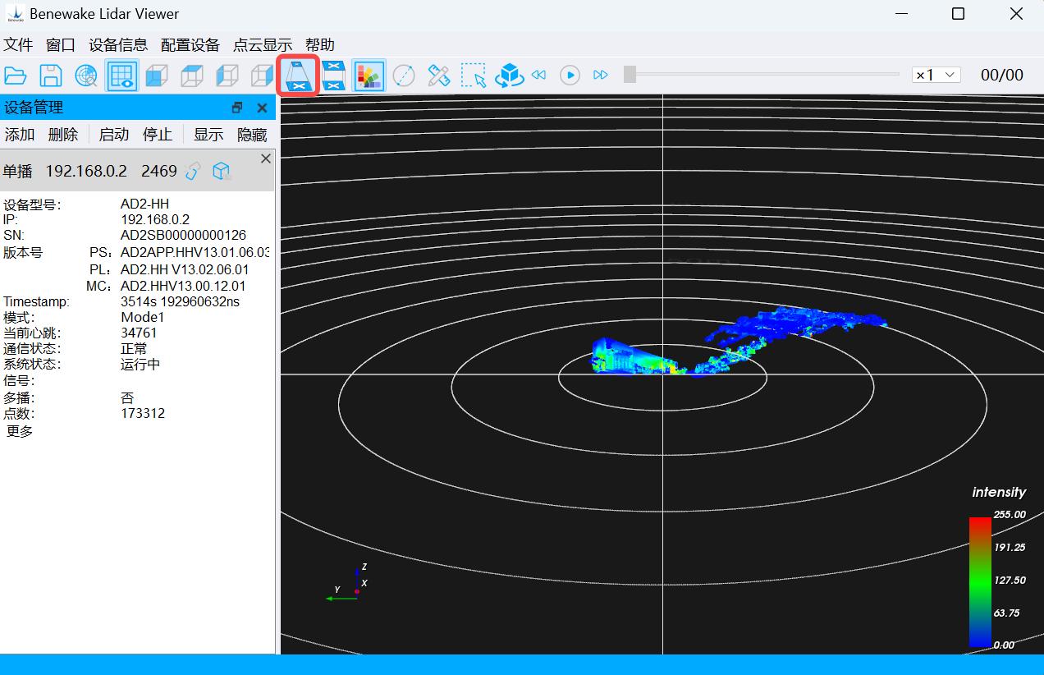
Task: Select the side-face cube view icon
Action: (x=262, y=76)
